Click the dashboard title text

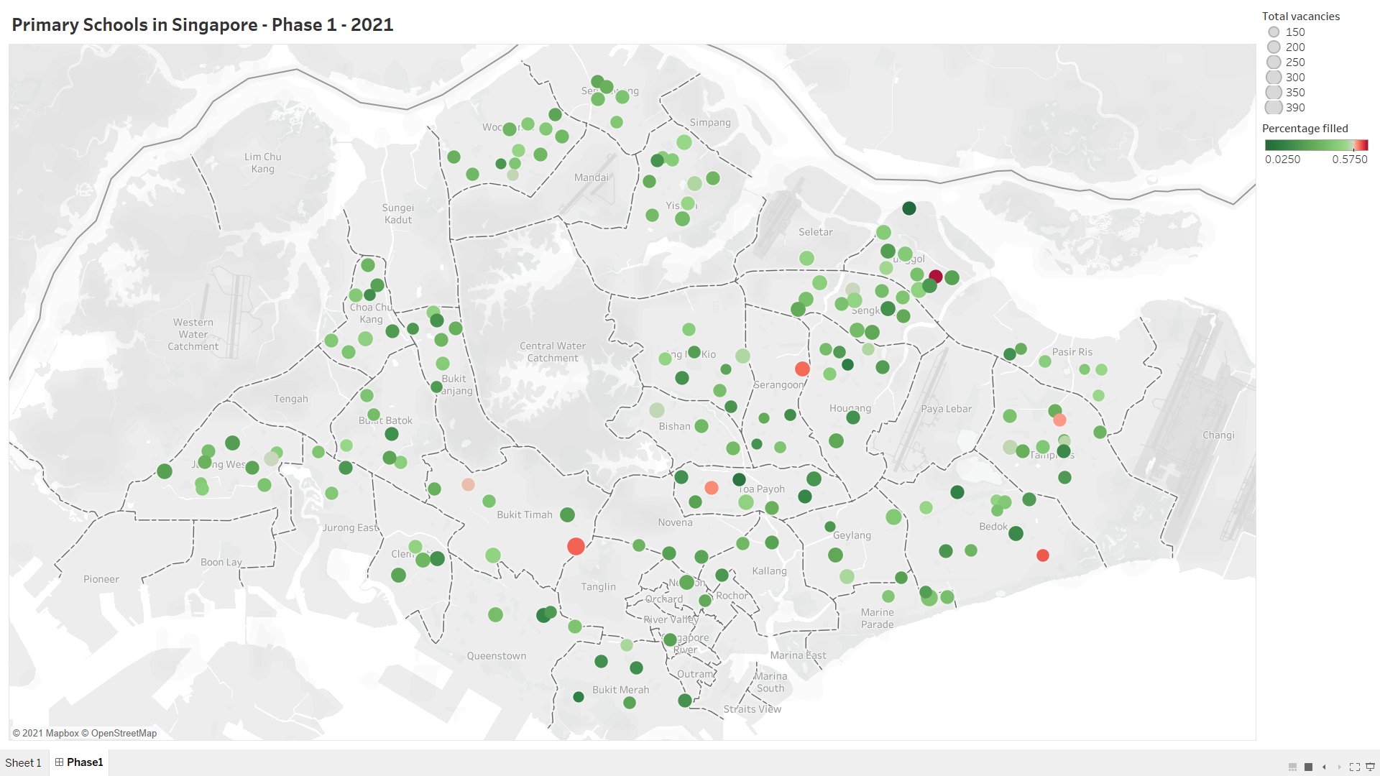coord(203,24)
